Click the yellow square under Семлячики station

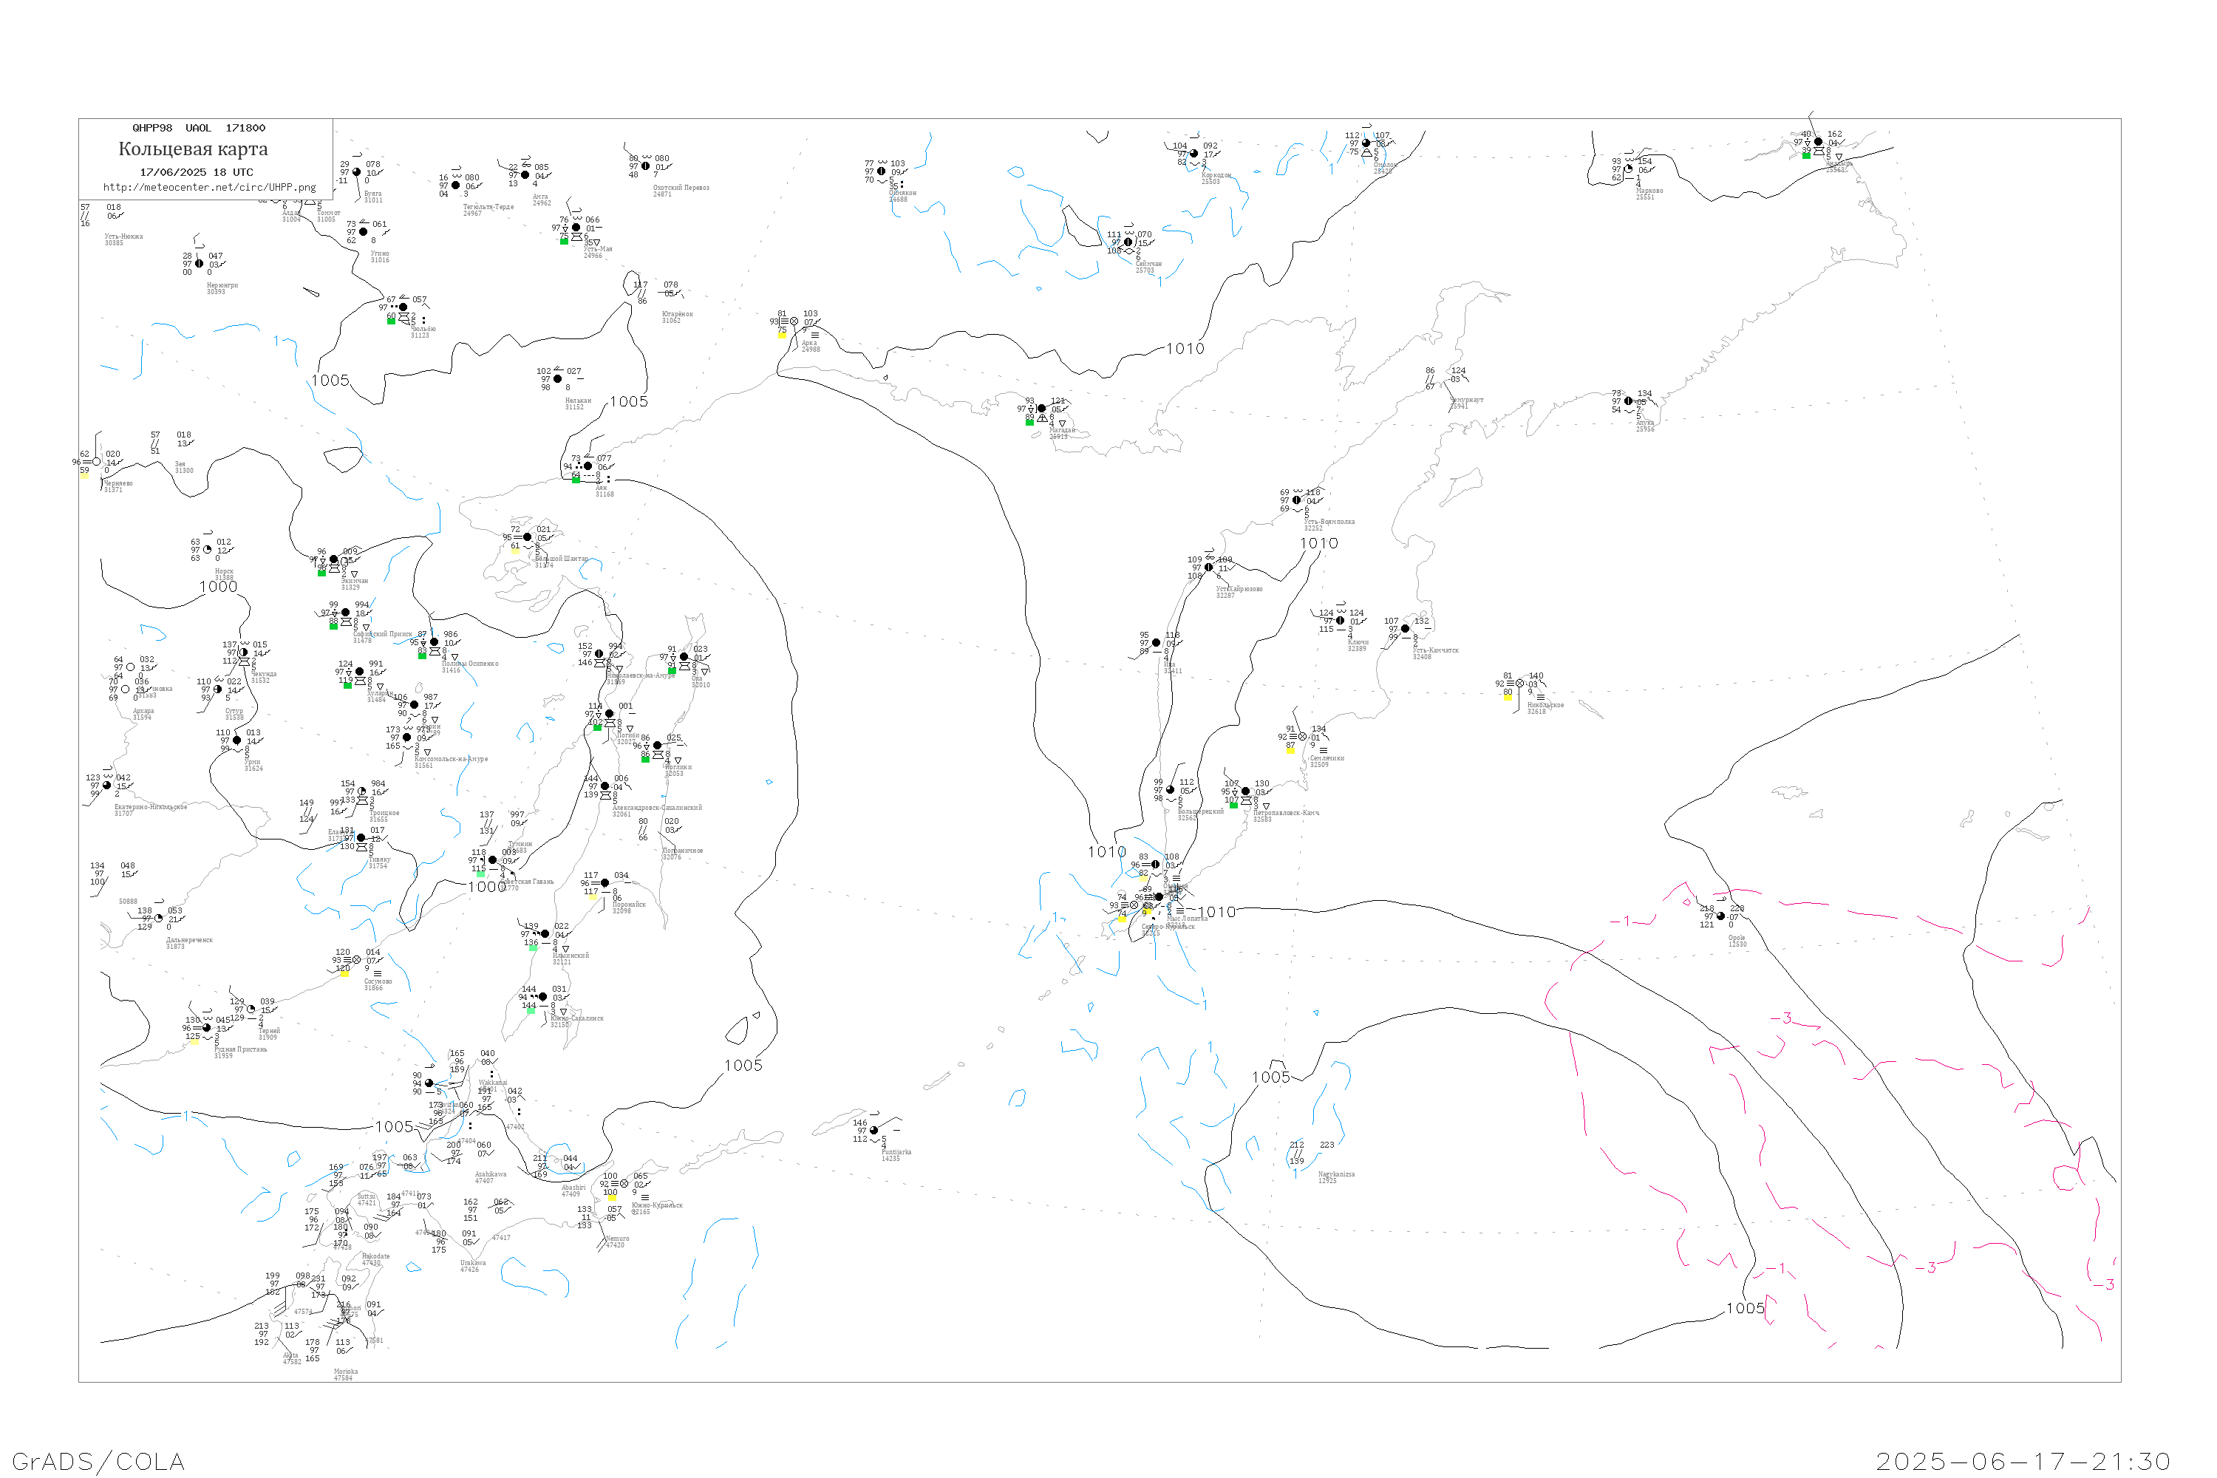click(x=1290, y=750)
